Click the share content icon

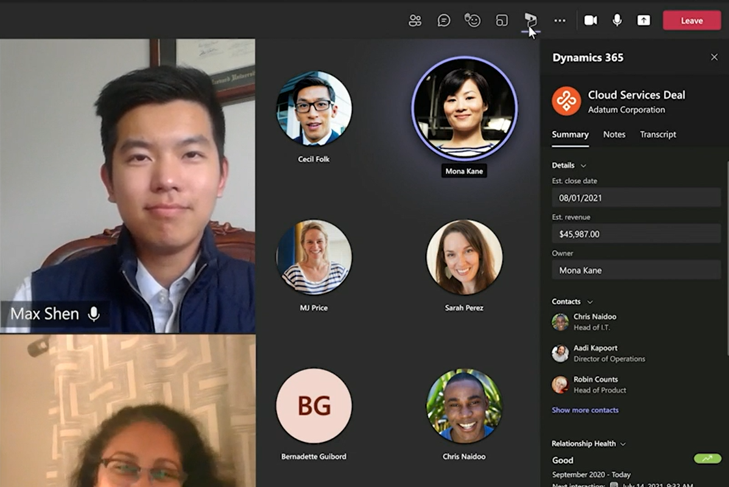coord(644,21)
